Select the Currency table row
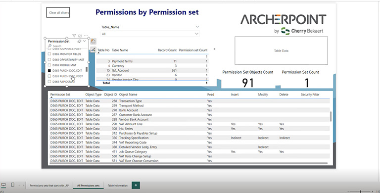380x193 pixels. point(152,66)
